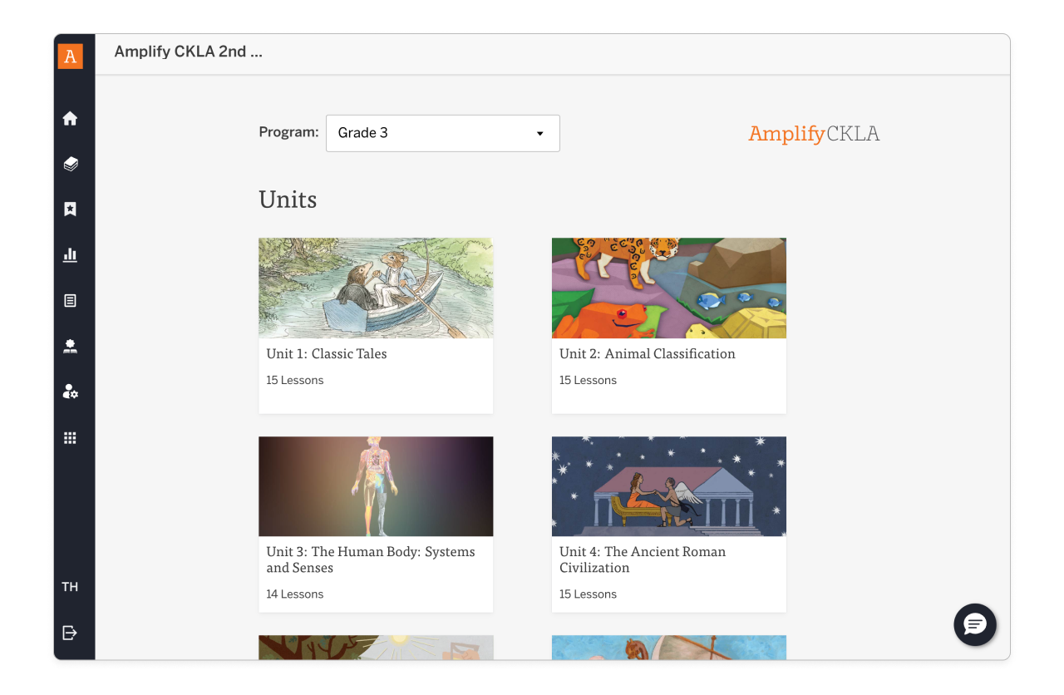
Task: Click the AmplifyCKLA logo text
Action: click(814, 134)
